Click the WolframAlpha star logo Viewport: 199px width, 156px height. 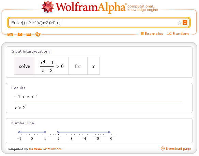tap(48, 7)
